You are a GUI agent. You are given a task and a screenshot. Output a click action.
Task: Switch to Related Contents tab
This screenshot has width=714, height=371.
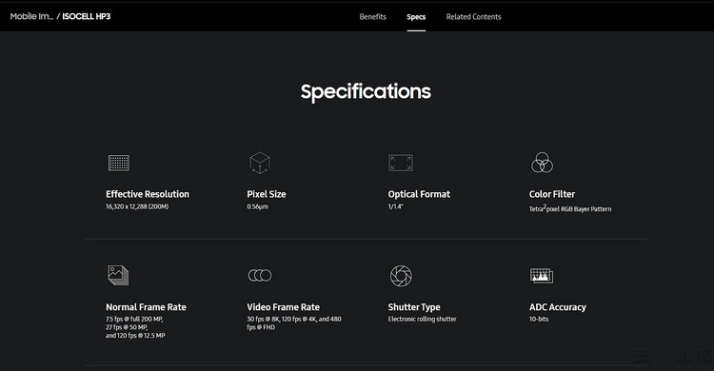pos(473,17)
